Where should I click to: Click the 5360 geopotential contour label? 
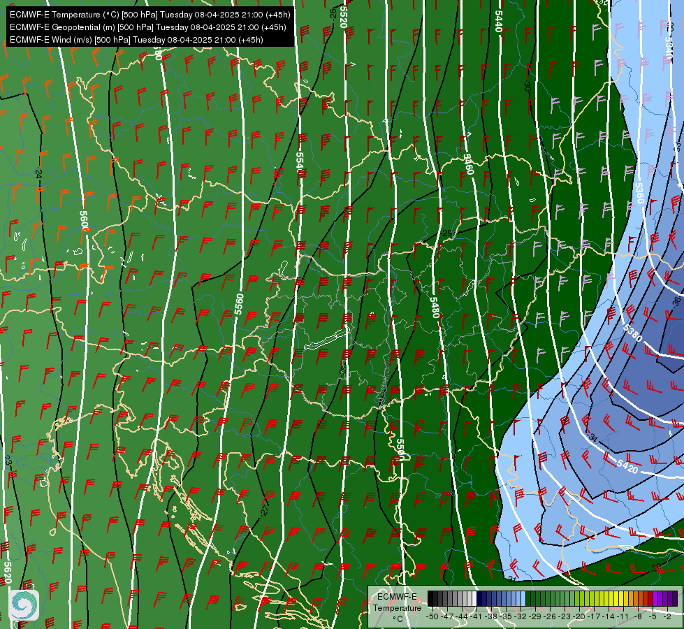tap(639, 194)
